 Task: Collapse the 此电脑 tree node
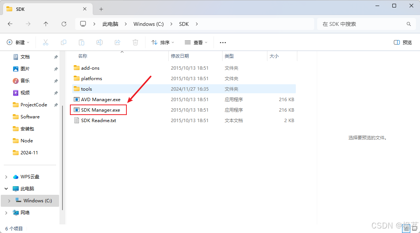[x=6, y=189]
